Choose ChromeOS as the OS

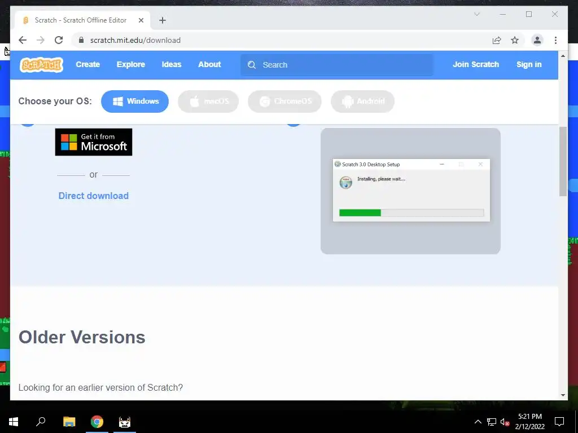[x=284, y=101]
